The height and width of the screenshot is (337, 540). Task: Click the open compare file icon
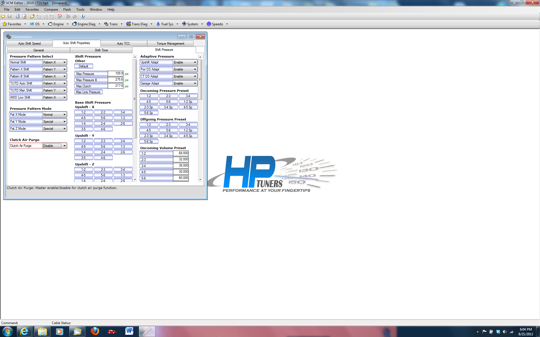[32, 16]
